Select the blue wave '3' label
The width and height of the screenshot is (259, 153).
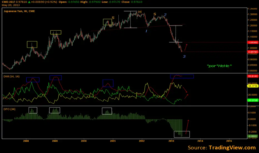coord(184,57)
